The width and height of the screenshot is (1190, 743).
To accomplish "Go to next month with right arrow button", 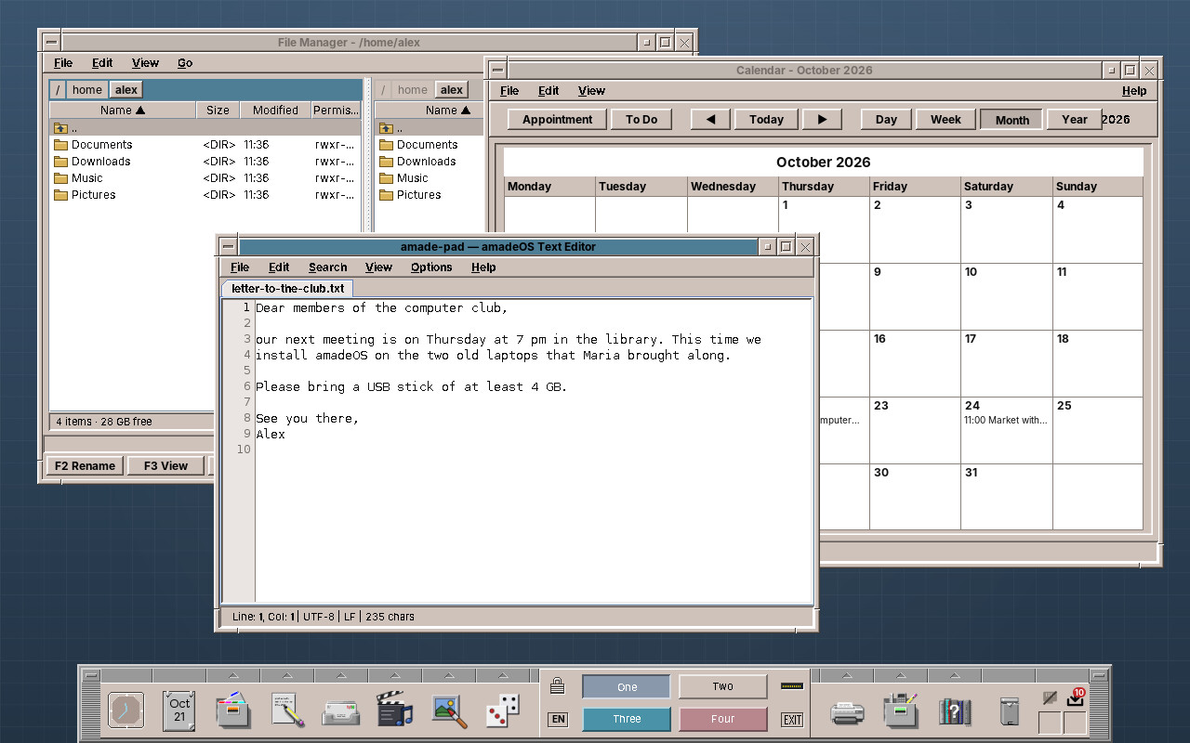I will pyautogui.click(x=821, y=119).
